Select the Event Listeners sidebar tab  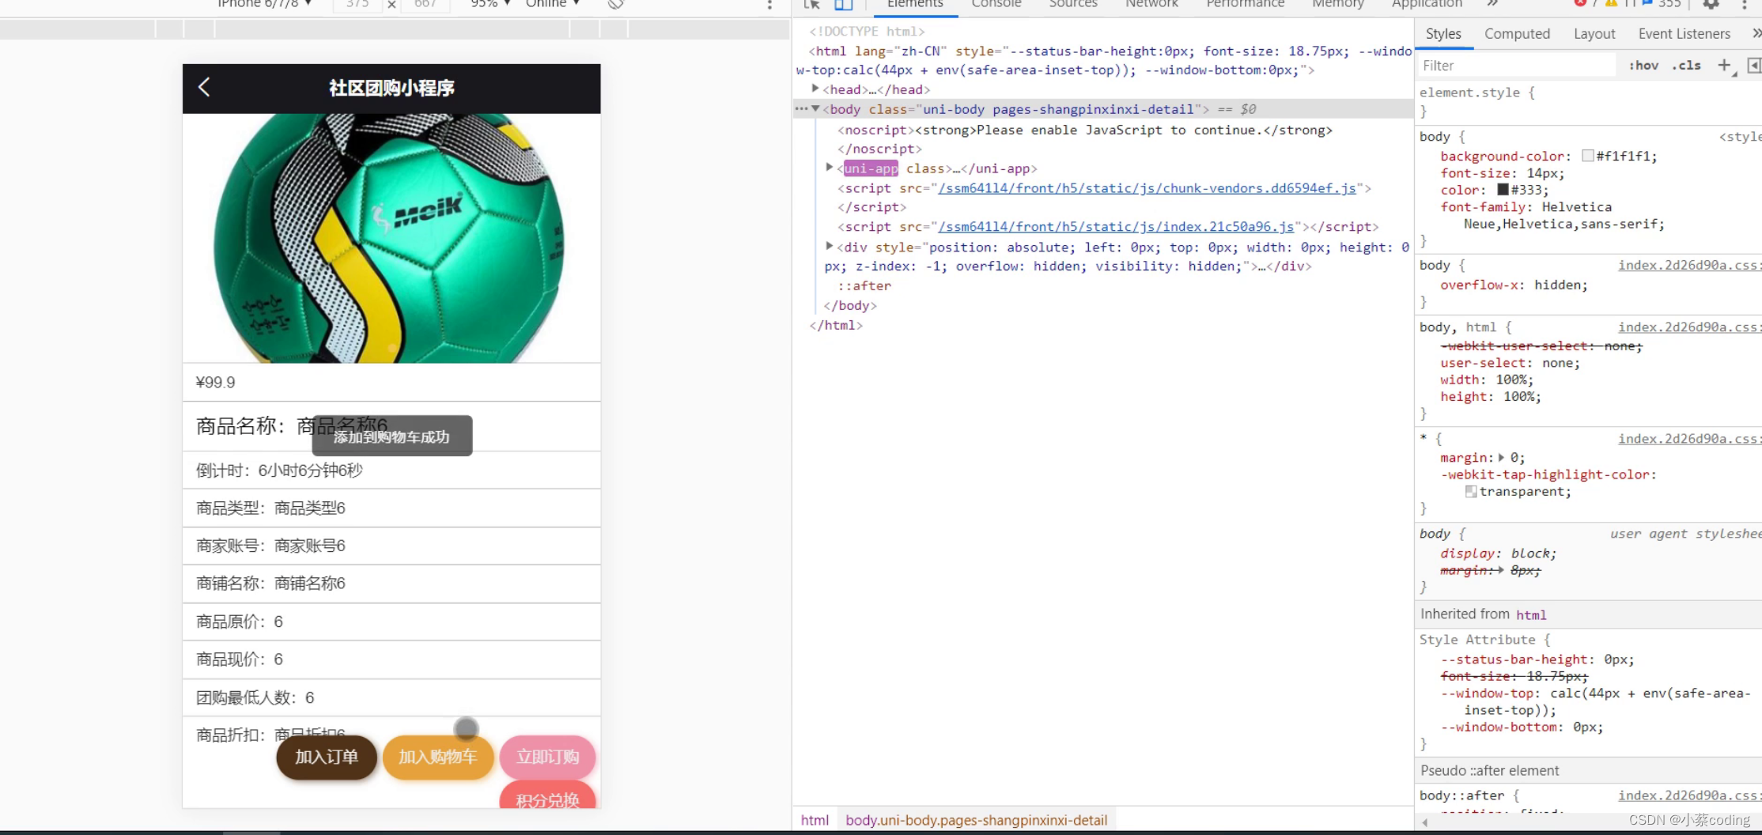tap(1684, 34)
